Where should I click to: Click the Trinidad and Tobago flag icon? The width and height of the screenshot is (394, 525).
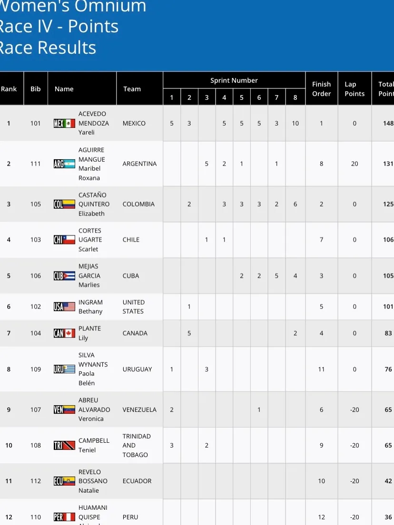pyautogui.click(x=64, y=446)
